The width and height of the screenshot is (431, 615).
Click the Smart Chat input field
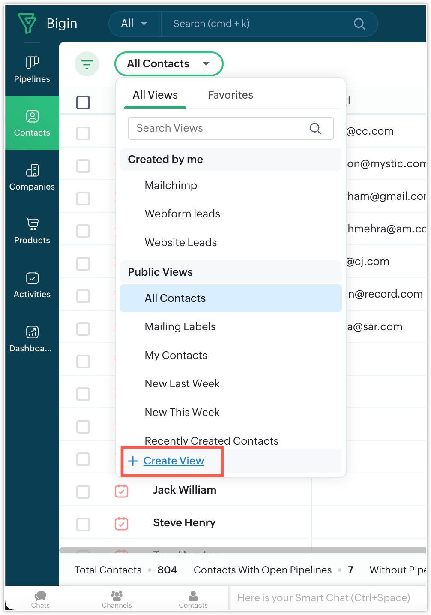(328, 598)
